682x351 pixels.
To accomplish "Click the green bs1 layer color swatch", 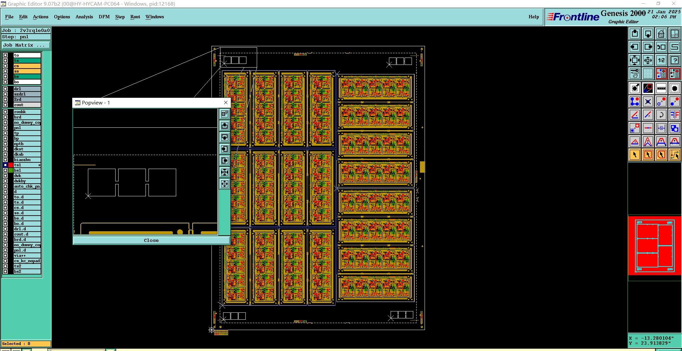I will (x=11, y=170).
